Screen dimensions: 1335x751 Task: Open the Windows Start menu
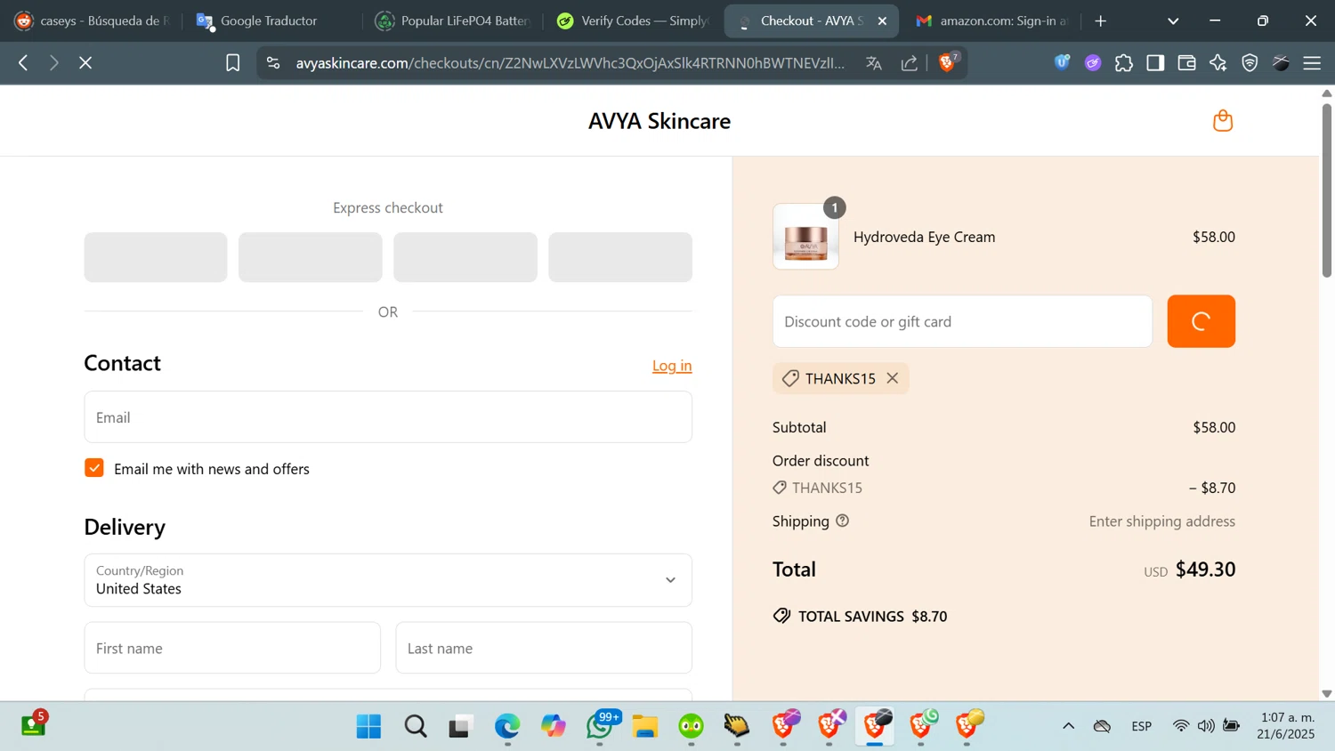click(x=368, y=726)
